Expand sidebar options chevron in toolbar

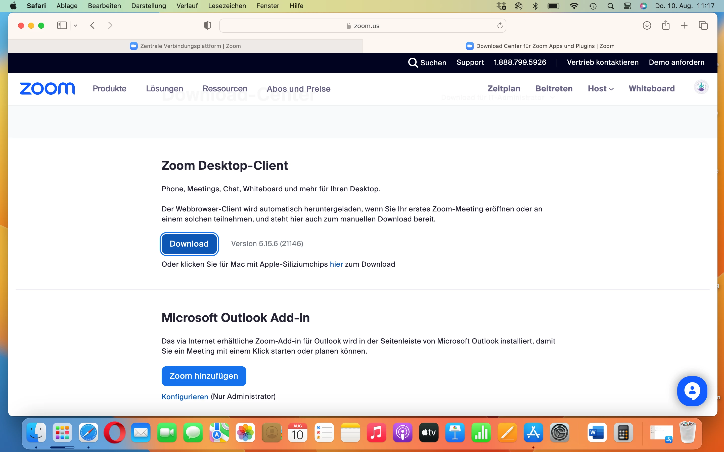(x=75, y=25)
